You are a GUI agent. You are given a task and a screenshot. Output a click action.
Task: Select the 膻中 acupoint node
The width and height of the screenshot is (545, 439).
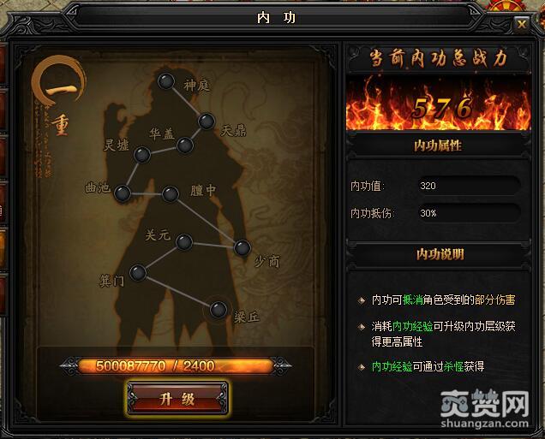[x=171, y=194]
